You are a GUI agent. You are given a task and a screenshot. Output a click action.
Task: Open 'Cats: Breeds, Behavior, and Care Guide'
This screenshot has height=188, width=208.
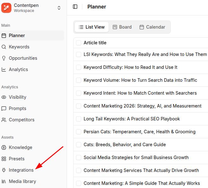coord(125,145)
